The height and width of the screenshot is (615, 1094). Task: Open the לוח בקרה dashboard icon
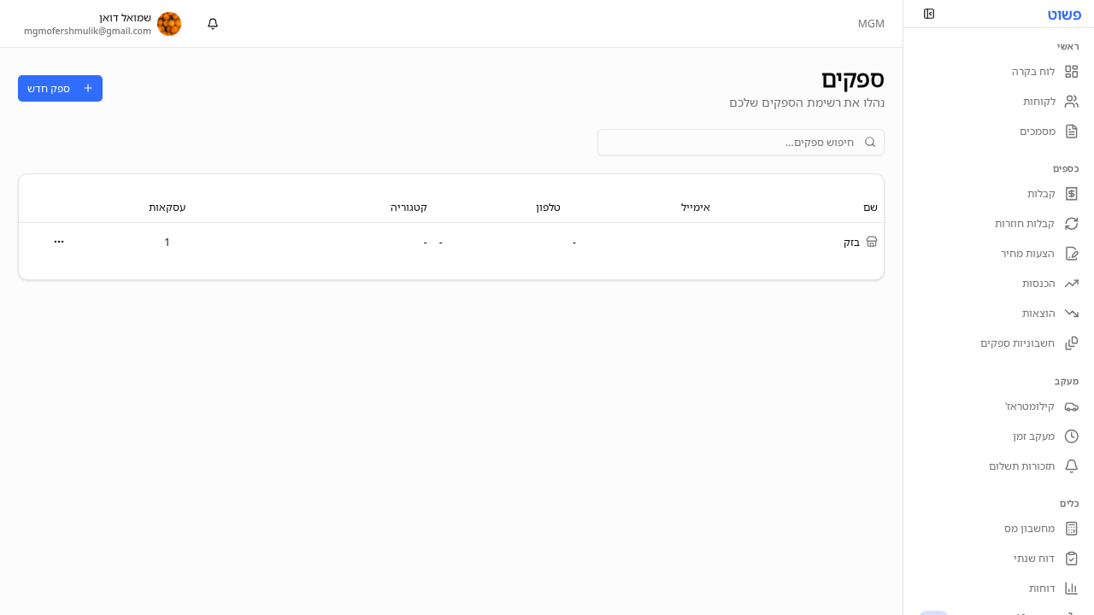point(1072,72)
